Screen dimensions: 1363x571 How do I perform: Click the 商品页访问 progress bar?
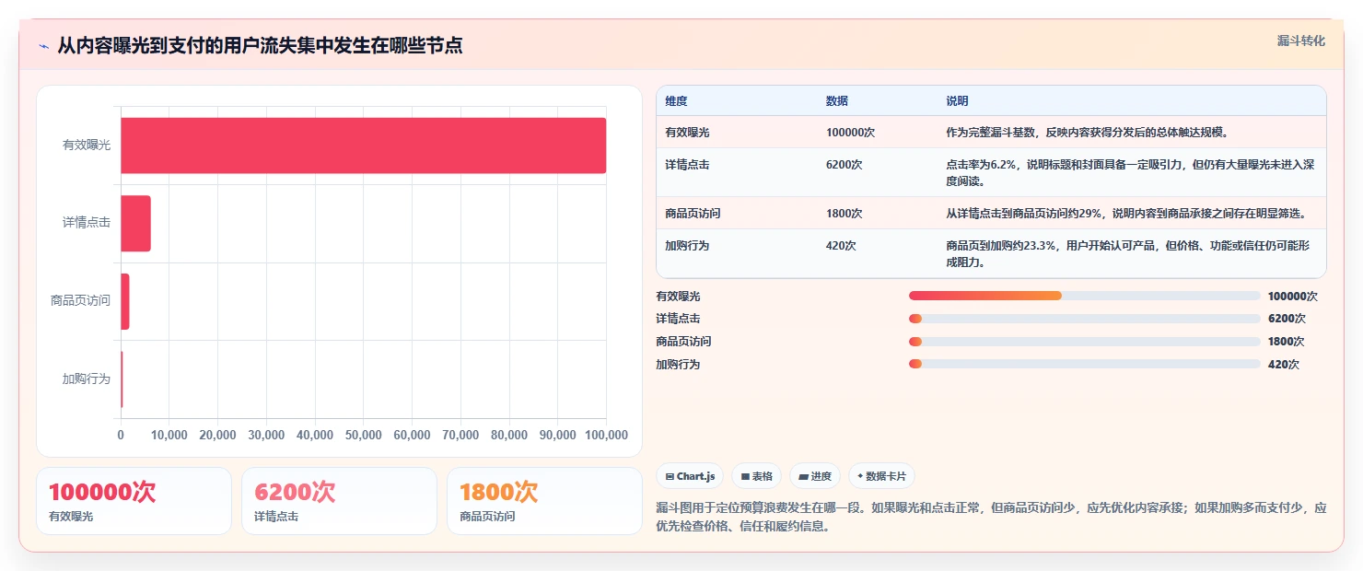point(1084,341)
